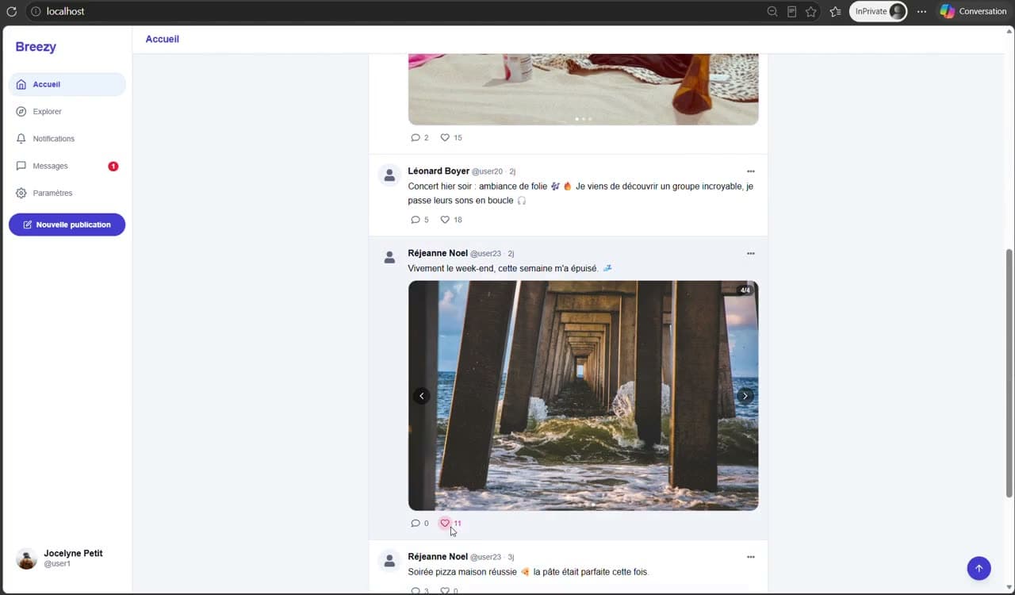Click the Accueil page heading
Viewport: 1015px width, 595px height.
click(x=163, y=39)
